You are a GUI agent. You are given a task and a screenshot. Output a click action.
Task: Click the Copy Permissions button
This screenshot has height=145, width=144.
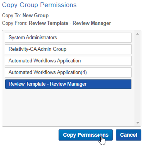coord(86,135)
